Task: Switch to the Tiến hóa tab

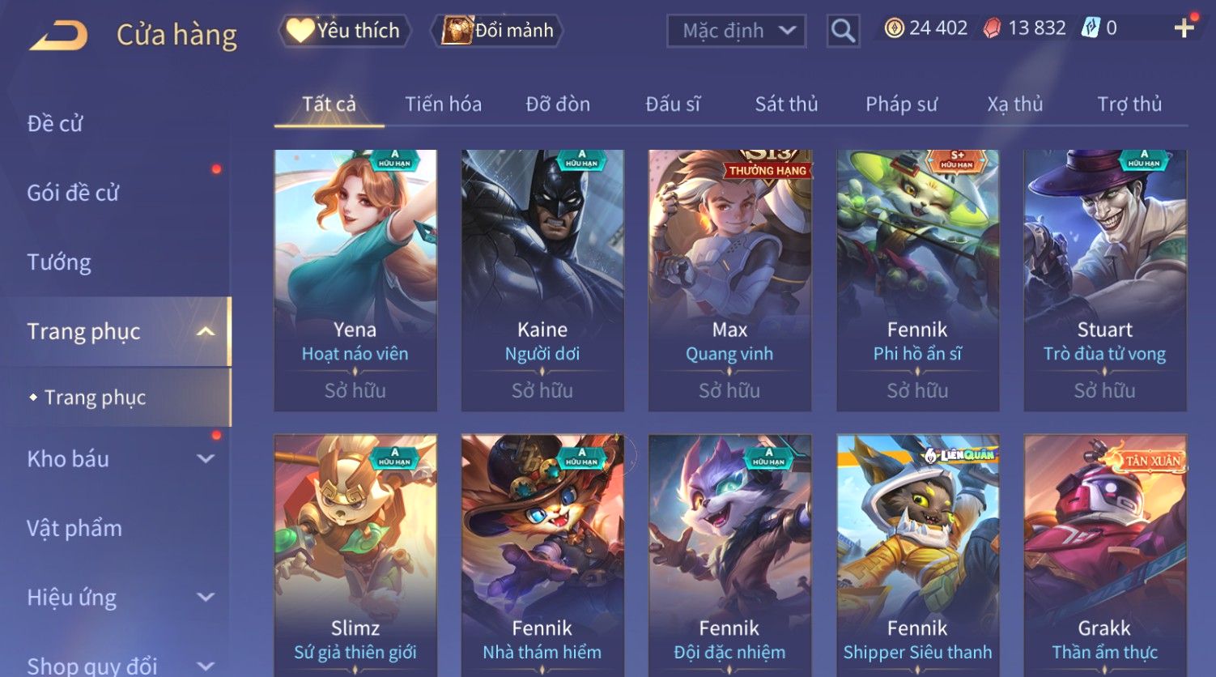Action: point(443,104)
